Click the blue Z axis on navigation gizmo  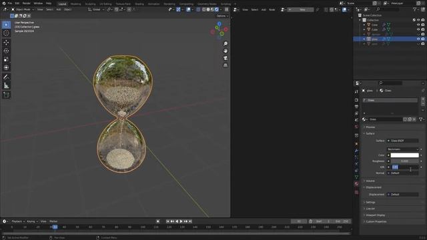220,24
